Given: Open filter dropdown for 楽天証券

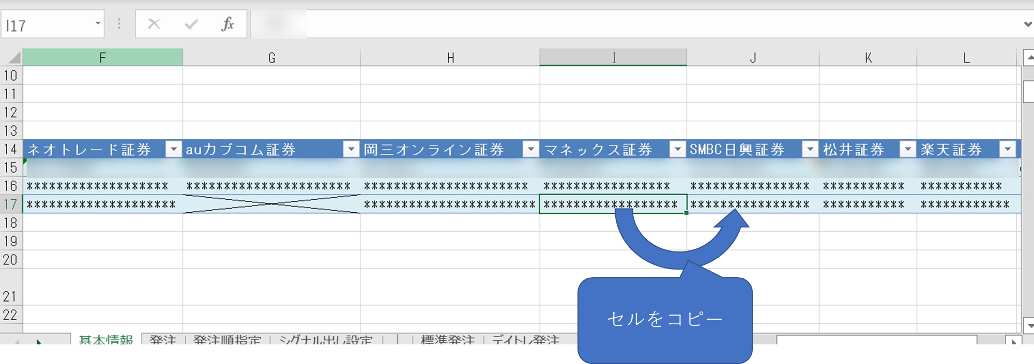Looking at the screenshot, I should click(x=1007, y=149).
